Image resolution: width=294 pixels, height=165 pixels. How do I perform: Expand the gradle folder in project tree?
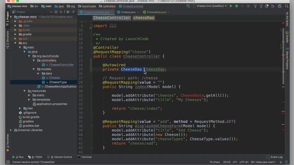(x=15, y=34)
